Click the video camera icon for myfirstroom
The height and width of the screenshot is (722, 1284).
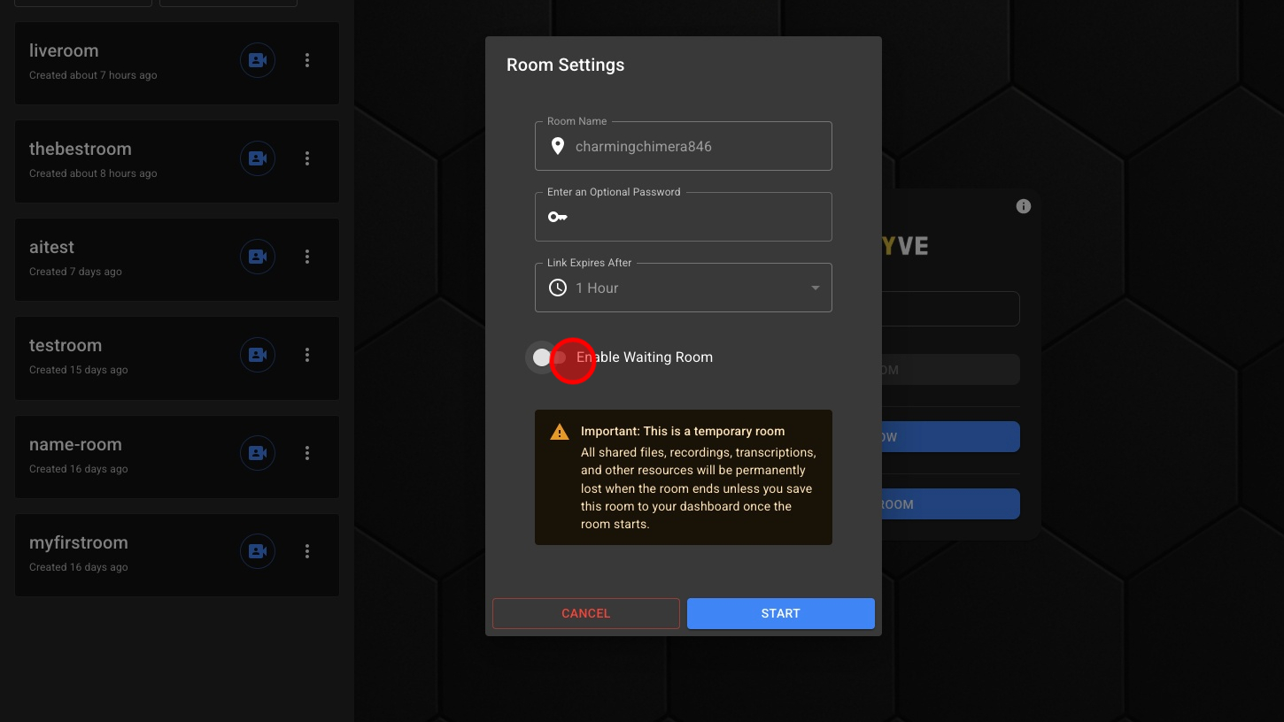point(258,551)
